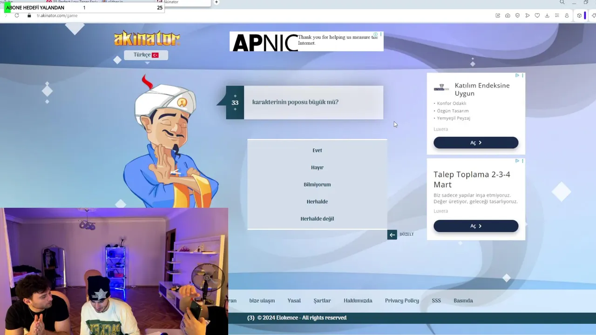The image size is (596, 335).
Task: Open the Basında footer link
Action: pyautogui.click(x=463, y=301)
